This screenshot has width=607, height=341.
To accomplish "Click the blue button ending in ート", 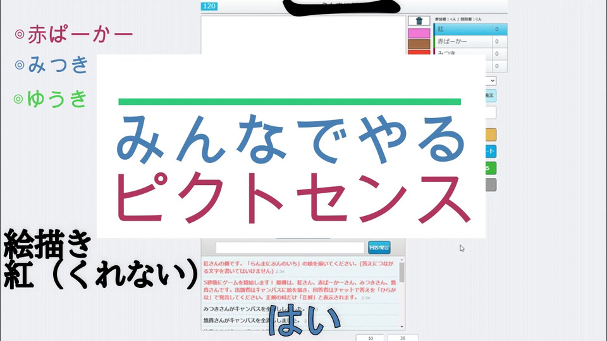I will (491, 151).
